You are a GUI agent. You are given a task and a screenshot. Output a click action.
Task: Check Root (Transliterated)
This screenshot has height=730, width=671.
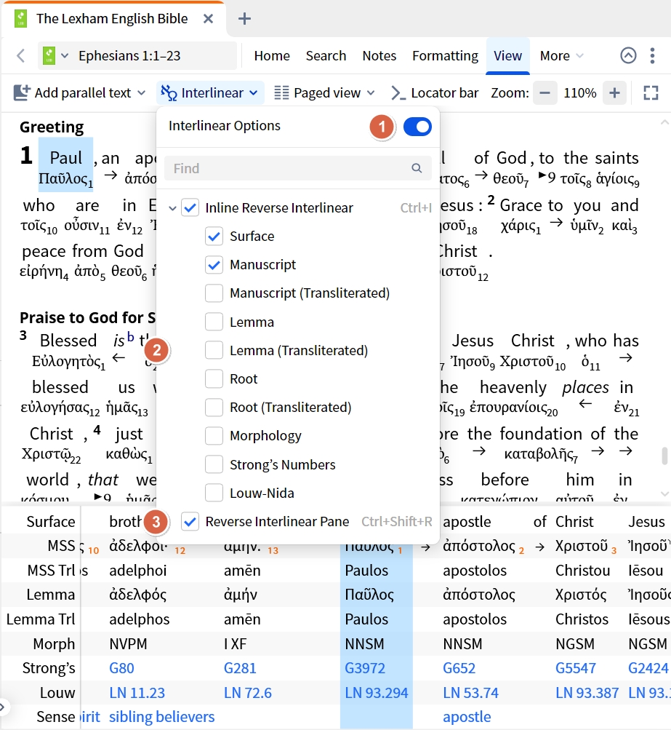[x=214, y=408]
